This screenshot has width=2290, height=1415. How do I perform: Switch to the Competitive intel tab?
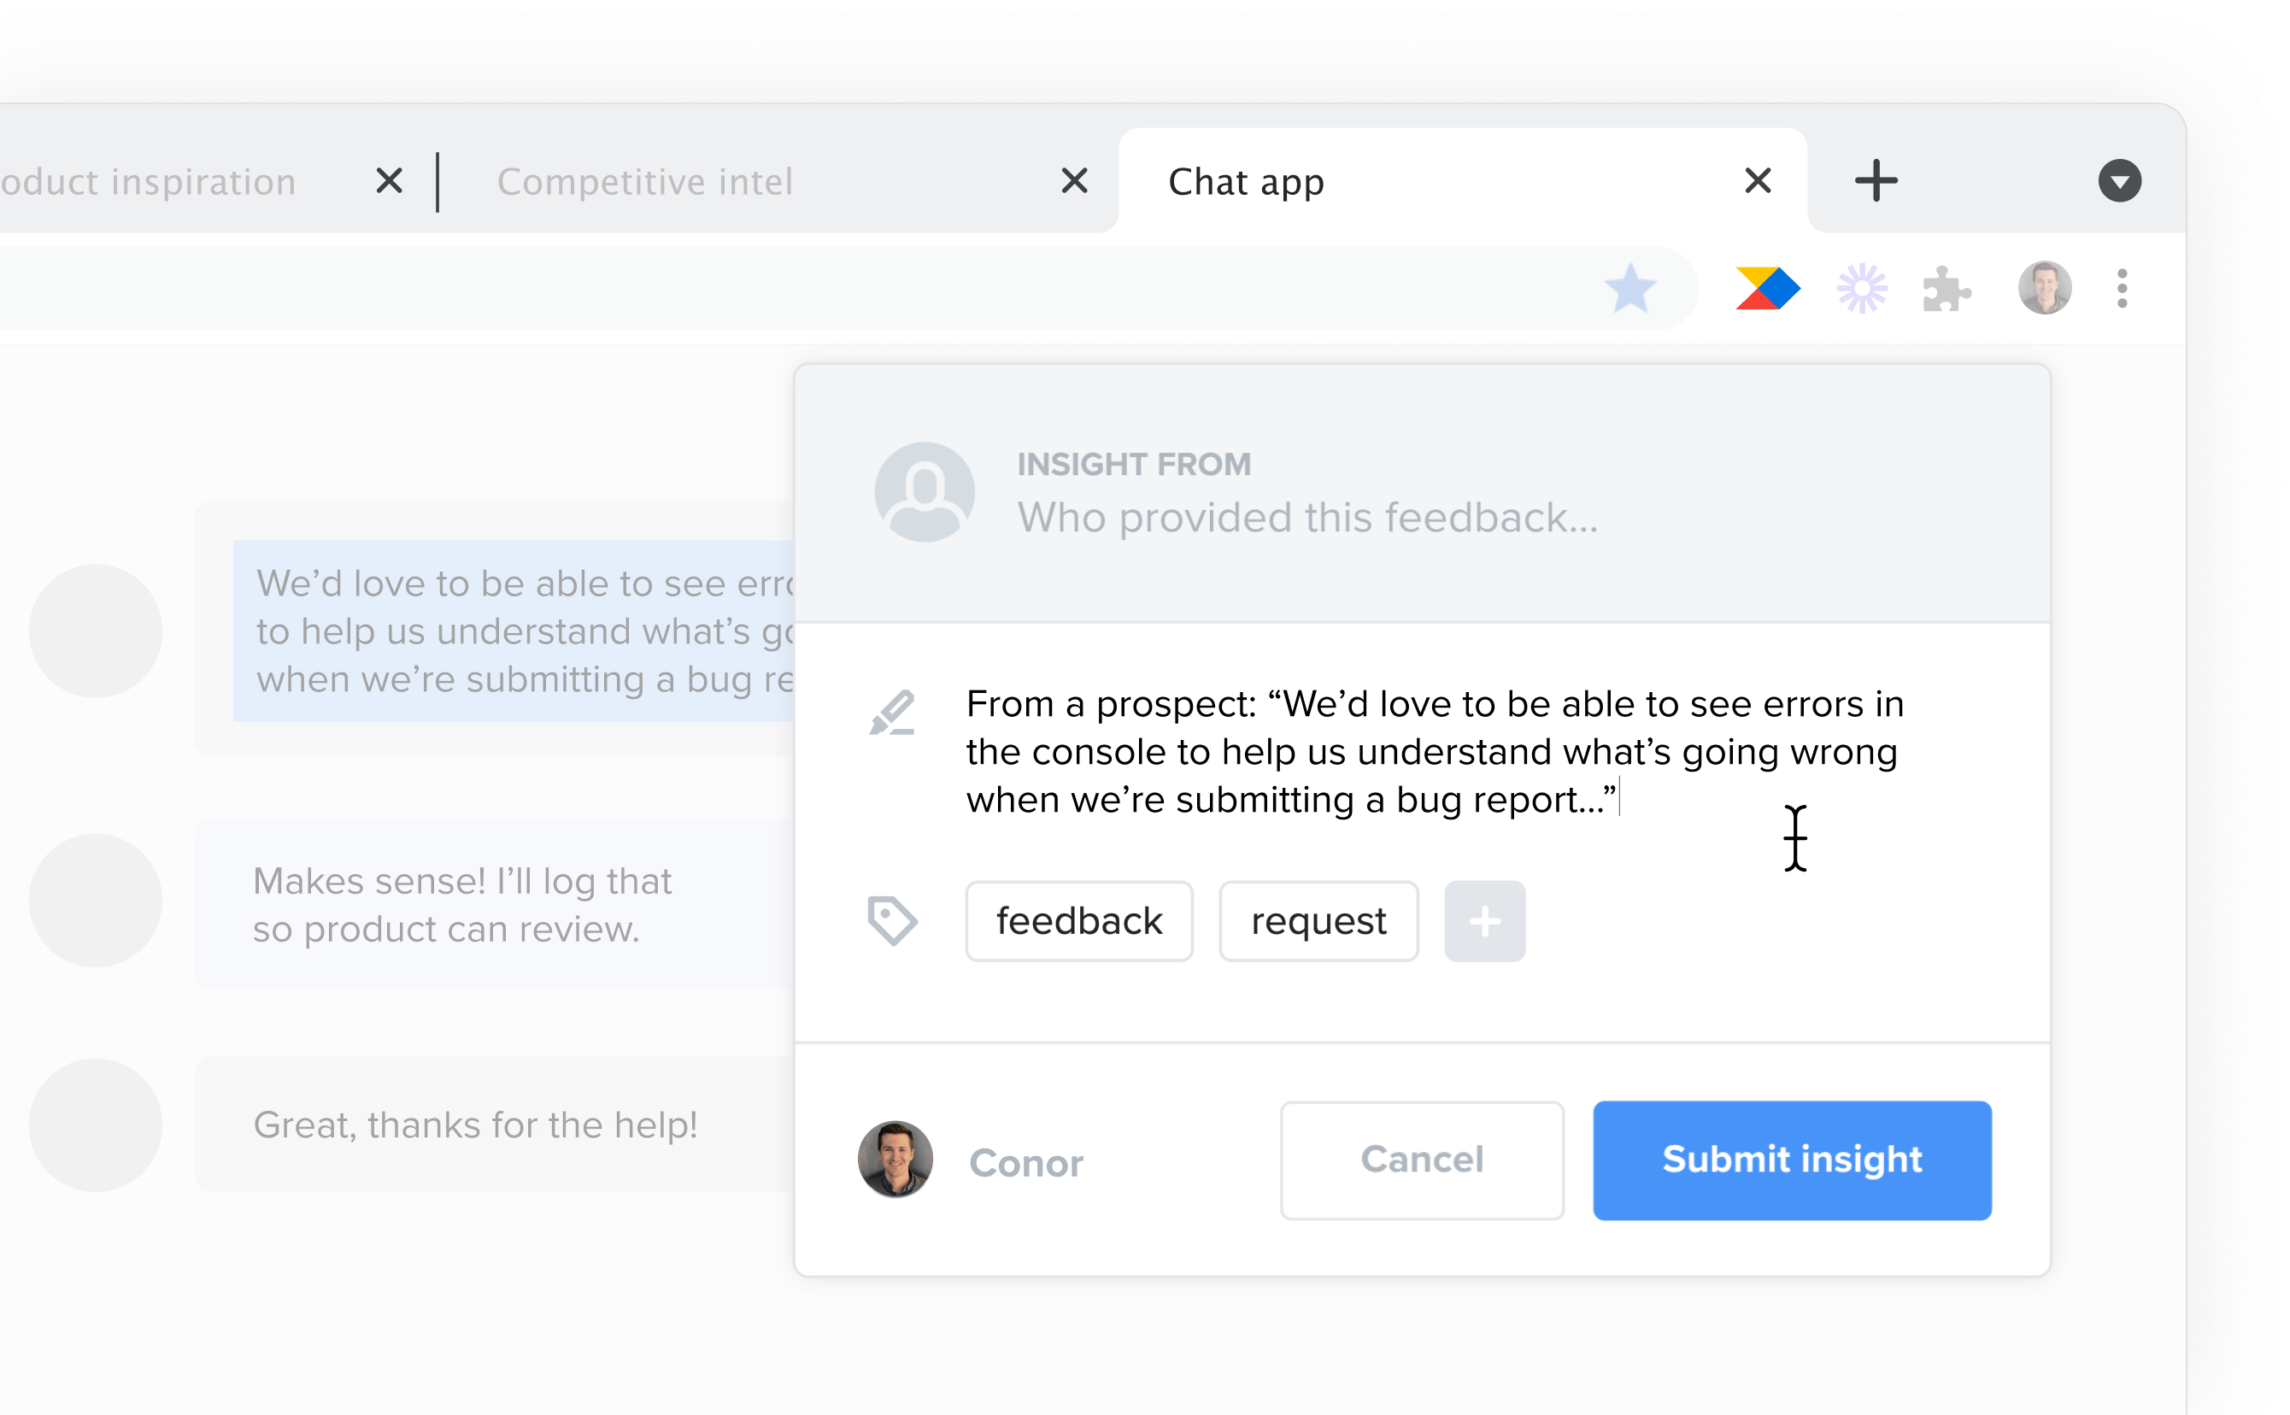coord(646,180)
